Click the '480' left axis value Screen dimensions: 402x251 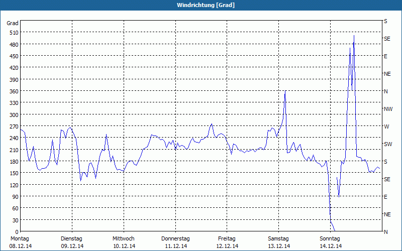14,44
